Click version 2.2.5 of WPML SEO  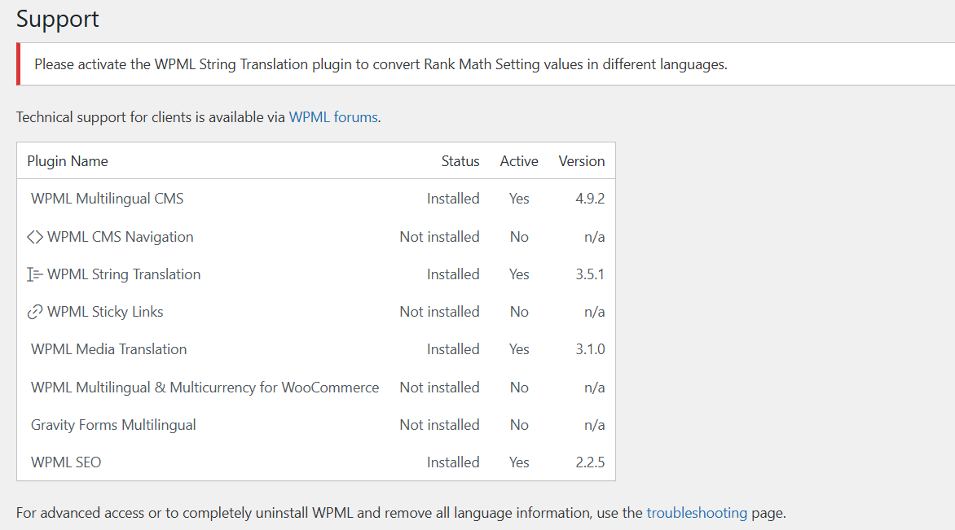tap(590, 462)
